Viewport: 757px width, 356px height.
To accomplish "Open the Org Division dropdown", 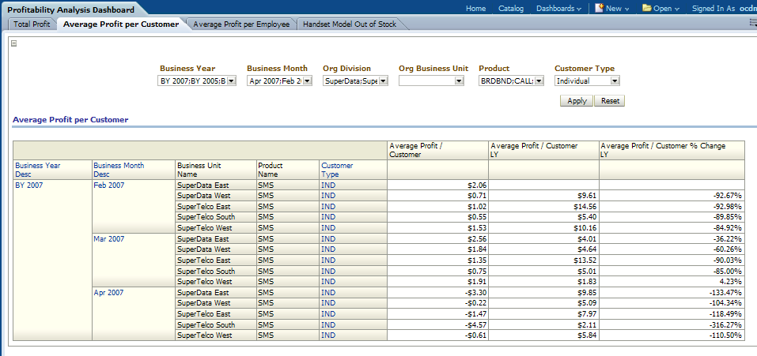I will tap(383, 81).
